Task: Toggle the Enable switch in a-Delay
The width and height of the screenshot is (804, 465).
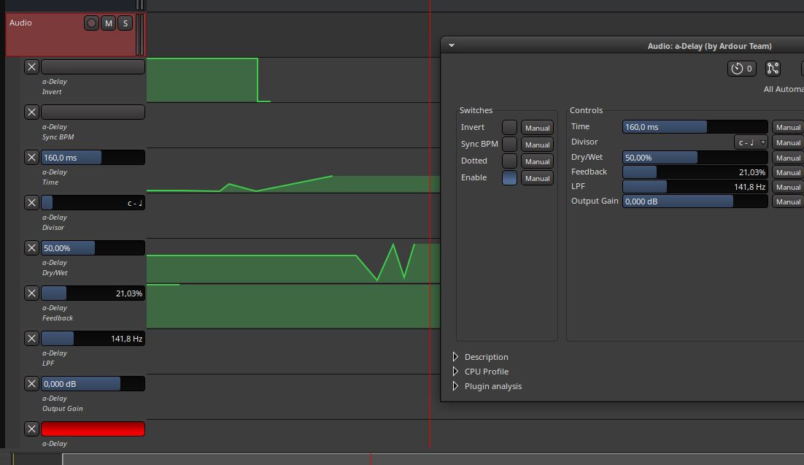Action: point(509,178)
